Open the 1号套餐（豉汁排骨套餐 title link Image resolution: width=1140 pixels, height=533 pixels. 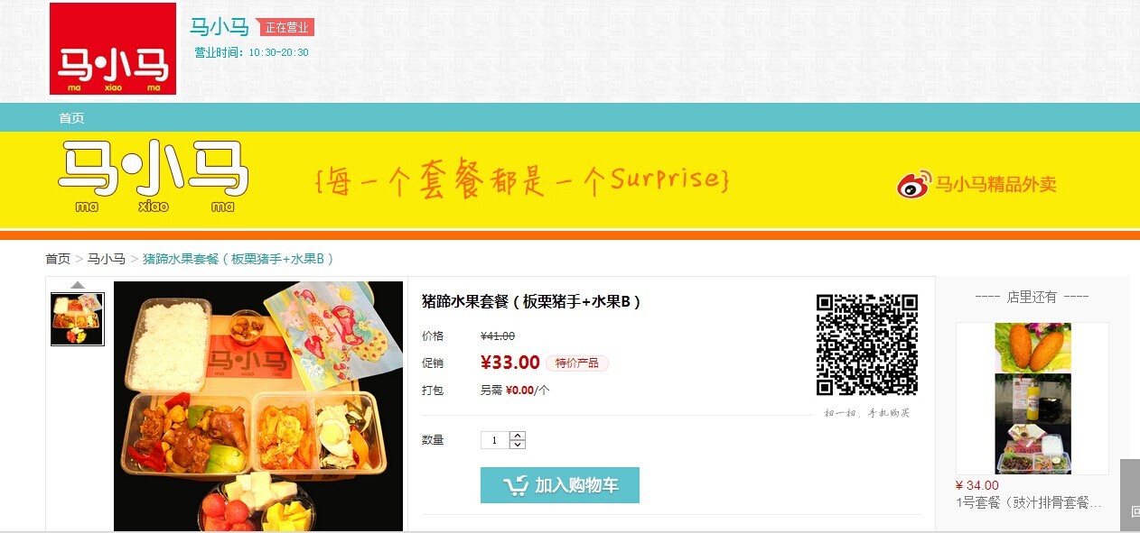(1028, 502)
